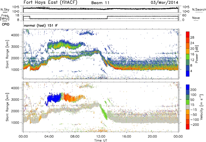Click the 'Velocity [m s-1]' colorbar label
The image size is (206, 142).
(201, 107)
